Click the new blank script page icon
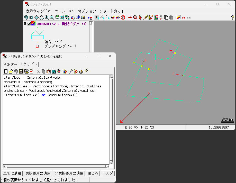Viewport: 236px width, 183px height. [6, 71]
